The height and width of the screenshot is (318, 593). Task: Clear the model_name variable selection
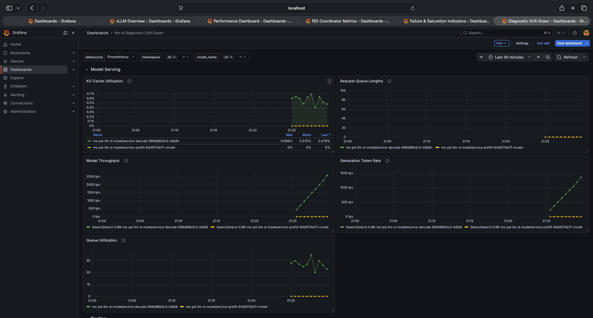240,57
